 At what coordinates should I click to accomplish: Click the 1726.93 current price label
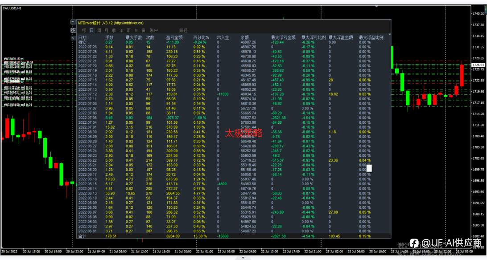pos(478,65)
